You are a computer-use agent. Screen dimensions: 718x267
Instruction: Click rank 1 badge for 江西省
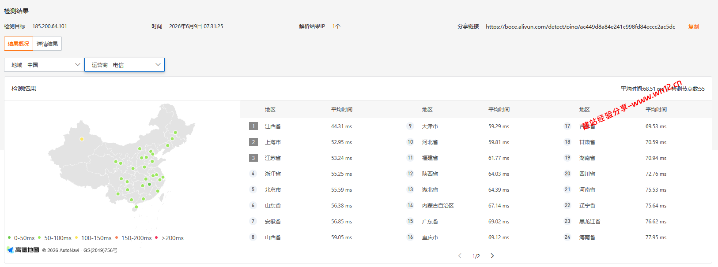[x=253, y=126]
